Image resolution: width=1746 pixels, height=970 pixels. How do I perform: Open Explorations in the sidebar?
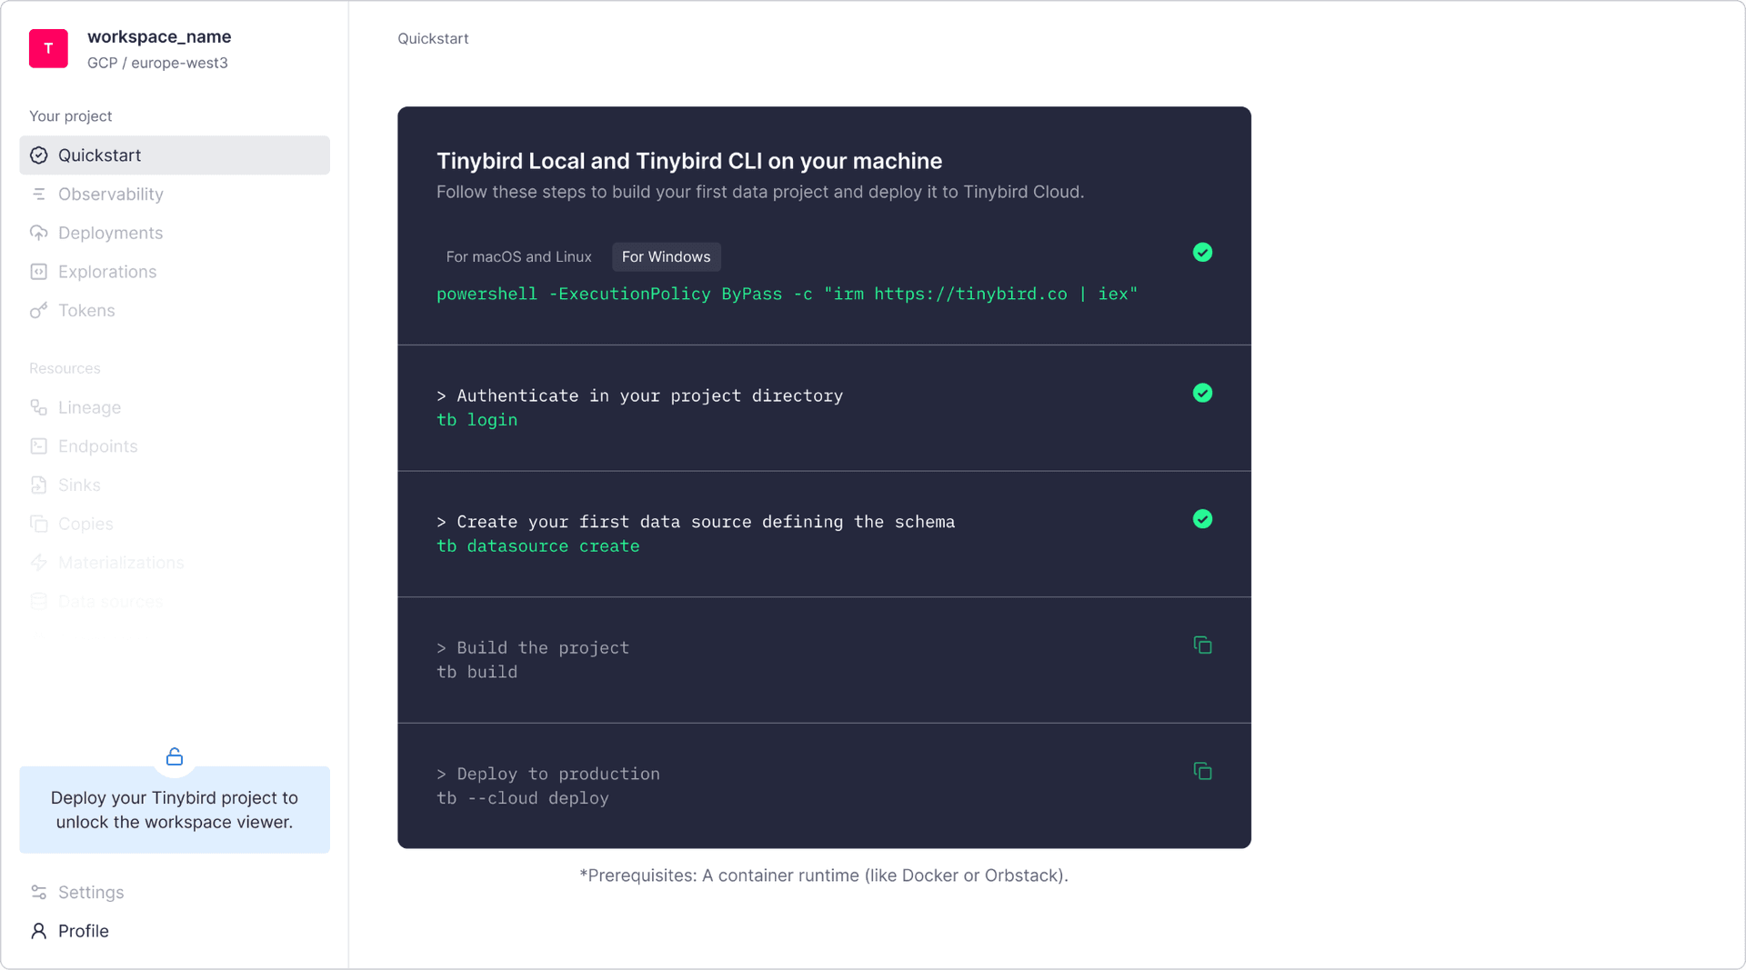click(106, 271)
